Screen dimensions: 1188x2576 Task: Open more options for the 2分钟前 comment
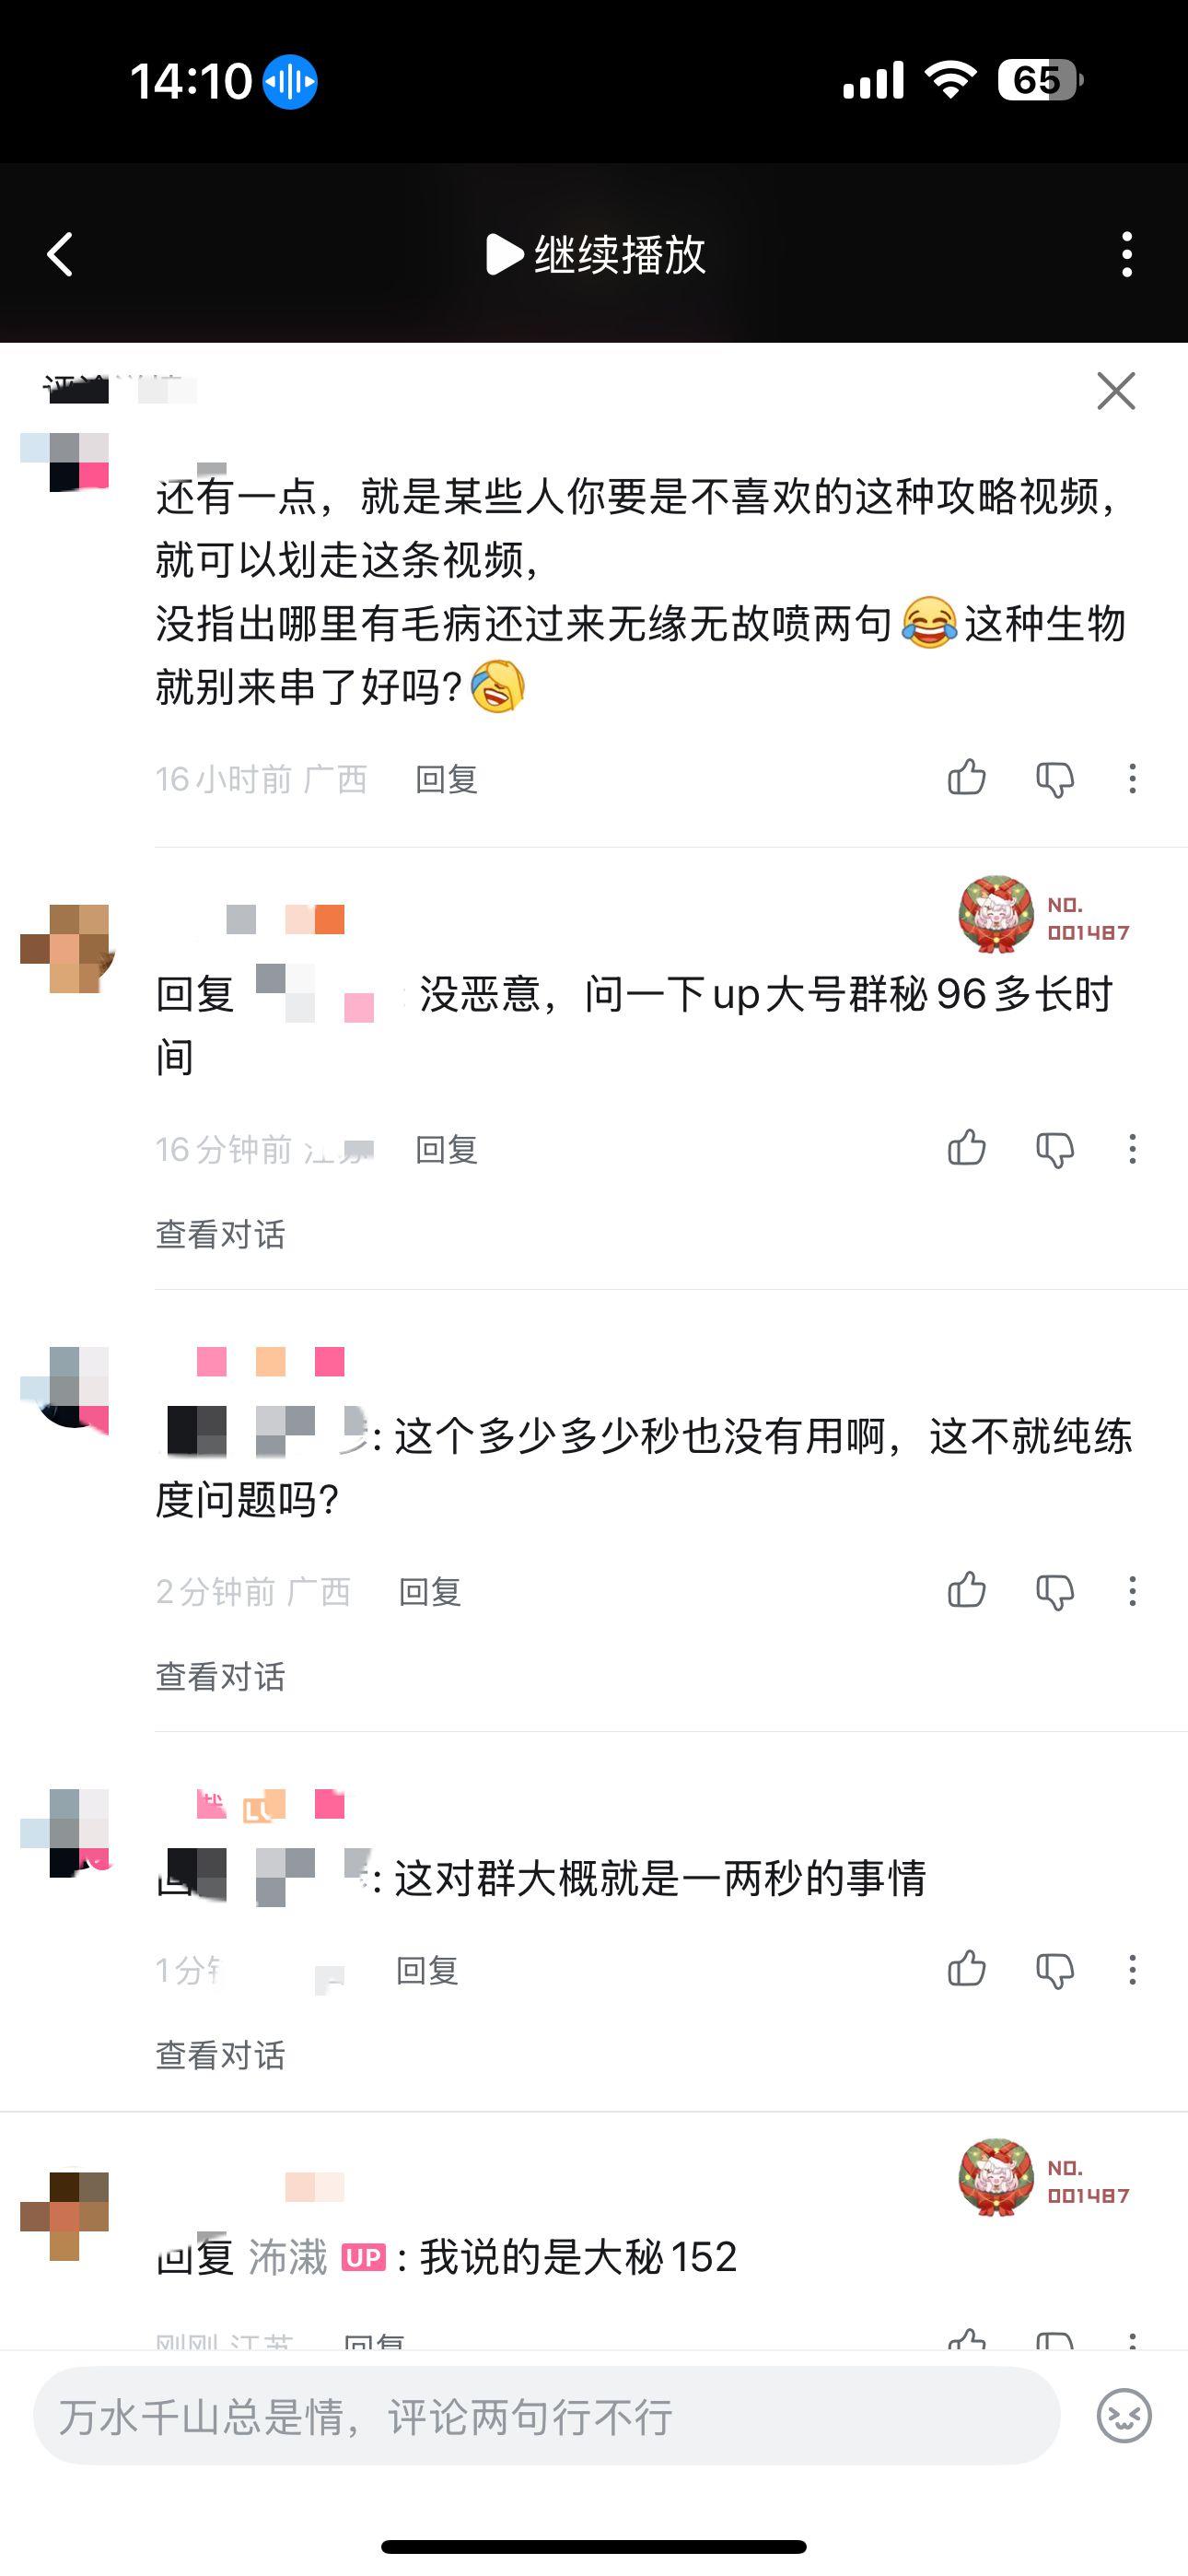[x=1132, y=1591]
